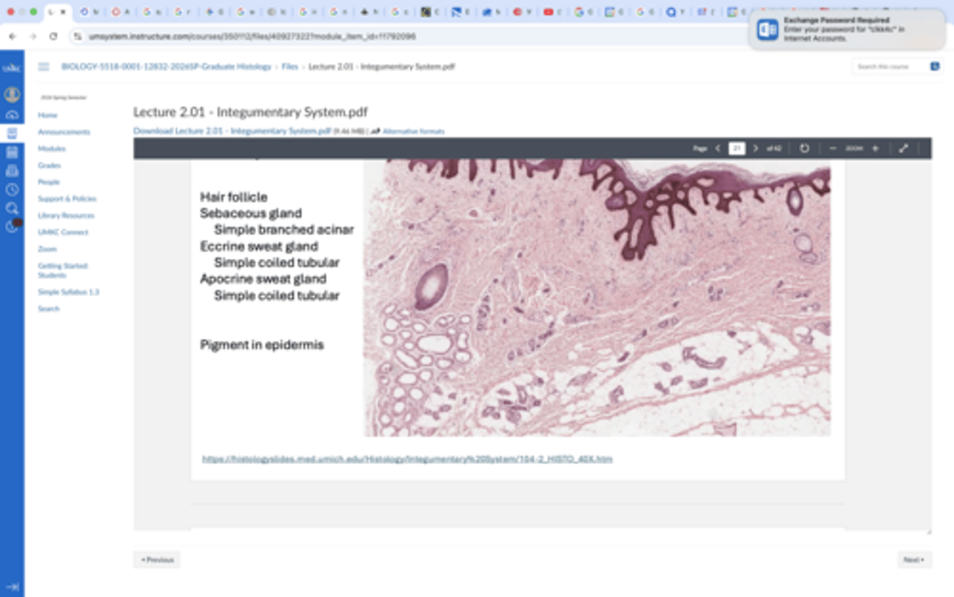Open the Alternative formats link
Screen dimensions: 954x597
[413, 131]
